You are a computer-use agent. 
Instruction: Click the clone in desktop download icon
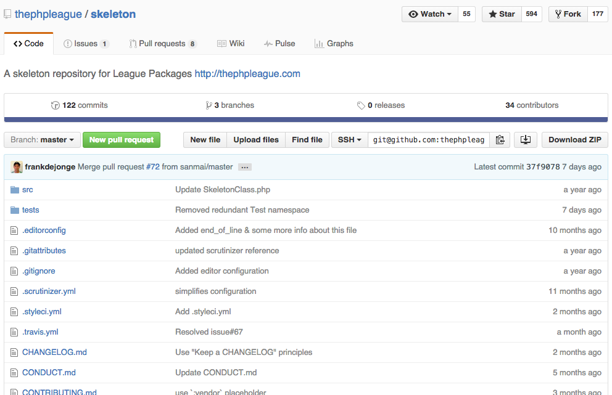526,140
